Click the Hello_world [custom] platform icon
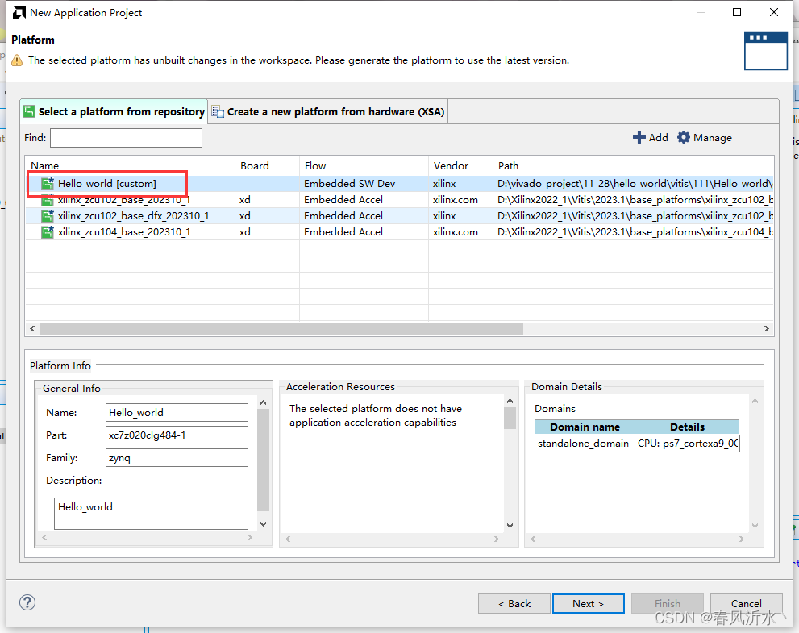 48,184
